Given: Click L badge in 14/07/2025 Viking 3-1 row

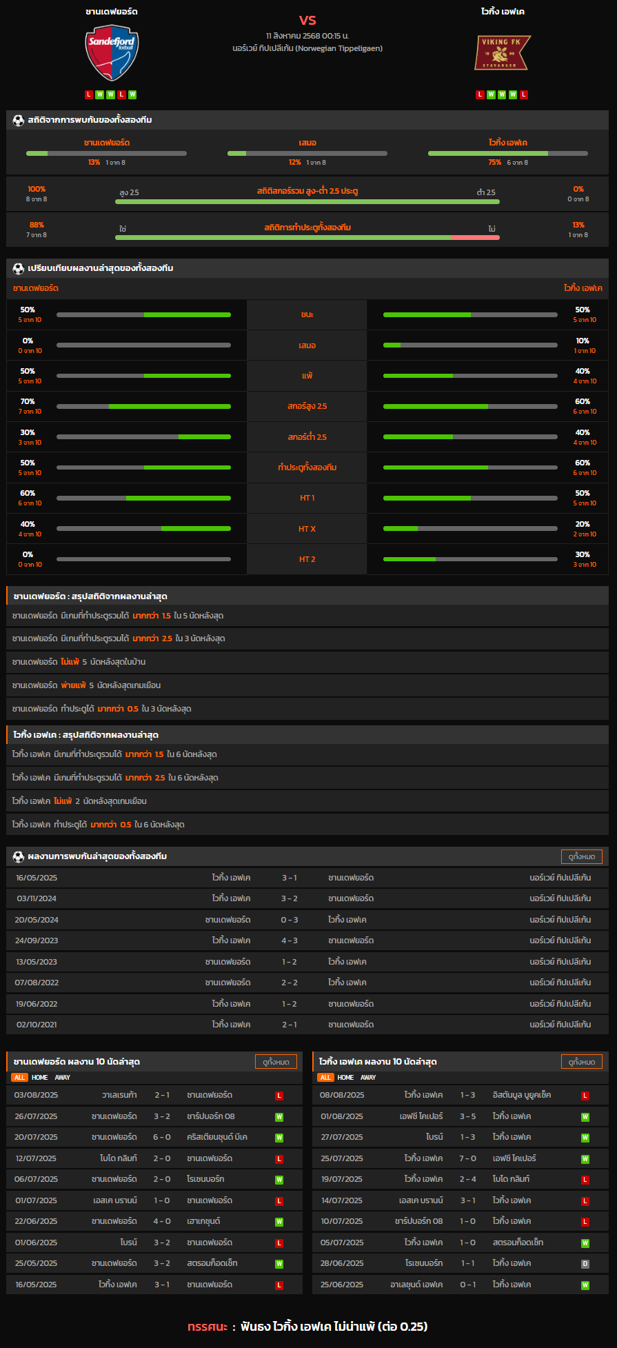Looking at the screenshot, I should pyautogui.click(x=585, y=1201).
